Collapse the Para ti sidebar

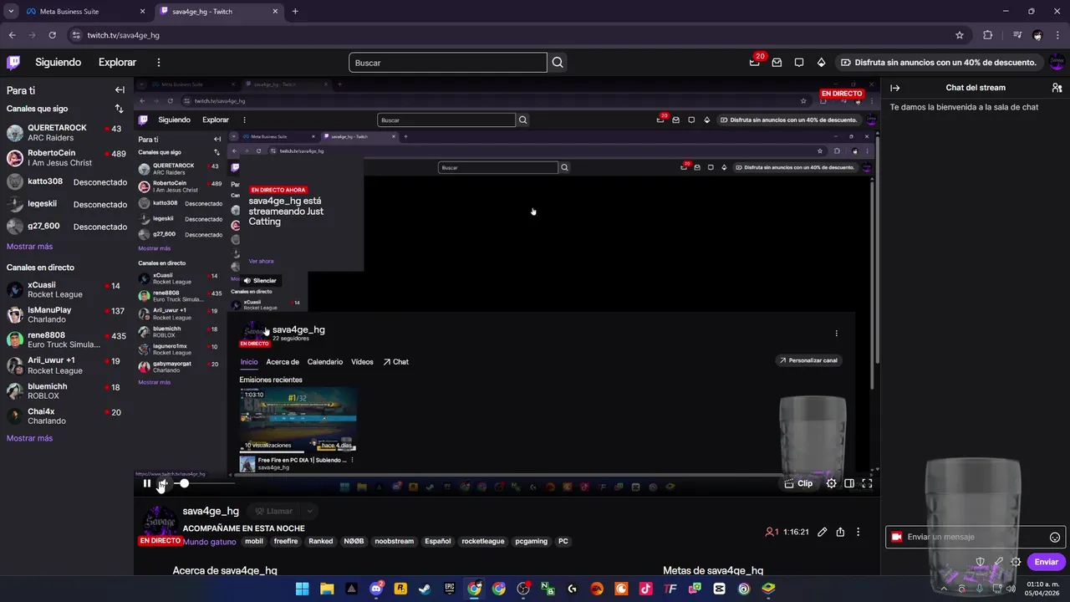click(120, 90)
